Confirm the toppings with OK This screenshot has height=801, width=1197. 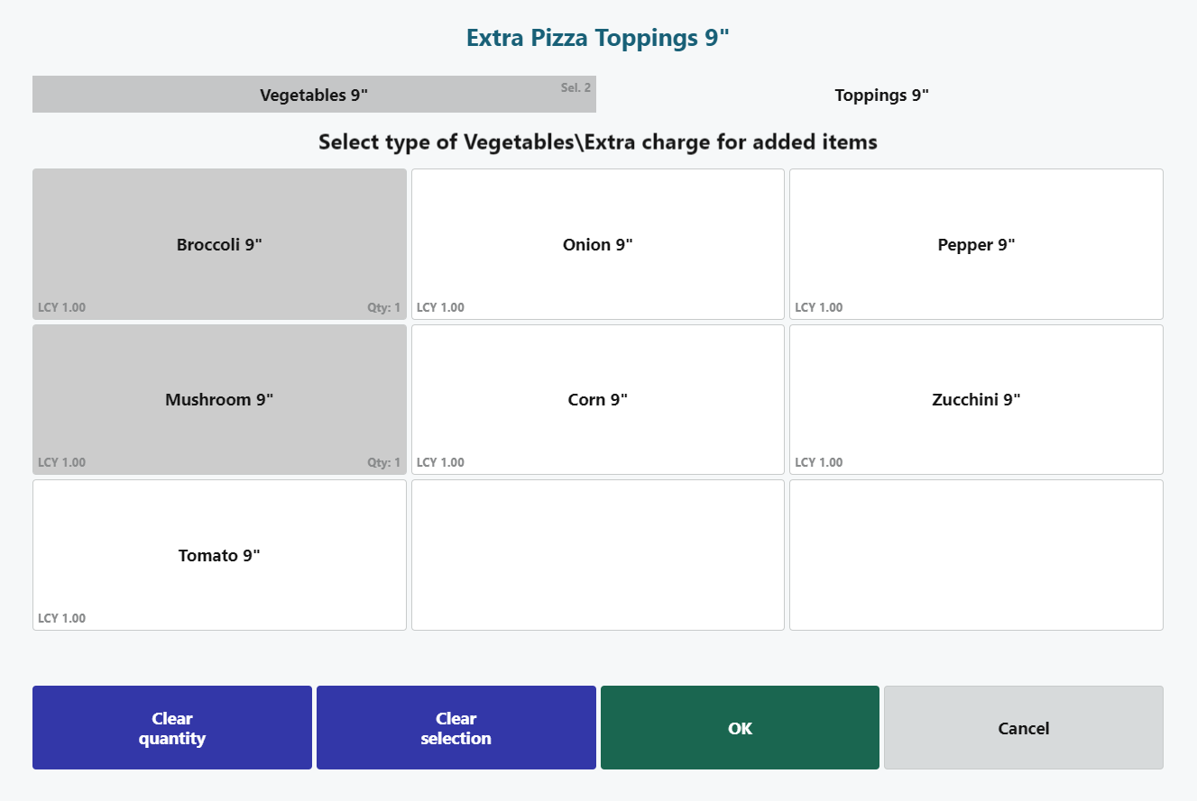pyautogui.click(x=740, y=728)
